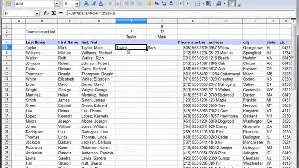Select column D header

[99, 21]
